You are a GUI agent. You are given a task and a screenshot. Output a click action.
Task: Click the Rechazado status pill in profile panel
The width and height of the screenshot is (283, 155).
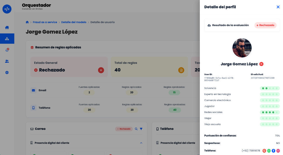[266, 25]
